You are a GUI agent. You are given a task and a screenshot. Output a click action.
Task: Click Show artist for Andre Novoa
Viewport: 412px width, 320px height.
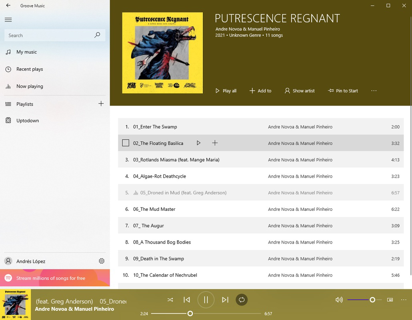(300, 91)
